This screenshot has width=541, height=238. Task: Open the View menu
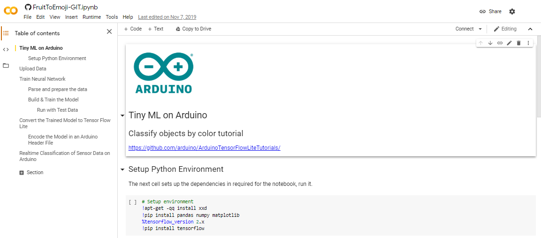[x=55, y=17]
